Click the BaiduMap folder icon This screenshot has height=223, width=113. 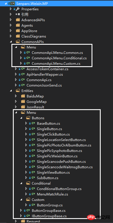[x=23, y=96]
